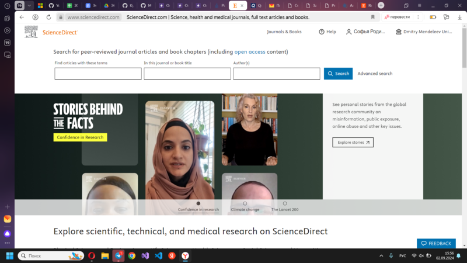Open the Yandex ID profile icon in toolbar
Viewport: 467px width, 263px height.
point(35,17)
